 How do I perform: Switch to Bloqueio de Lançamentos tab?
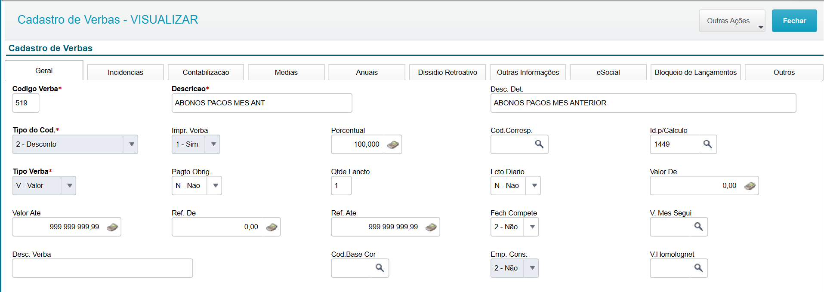696,72
